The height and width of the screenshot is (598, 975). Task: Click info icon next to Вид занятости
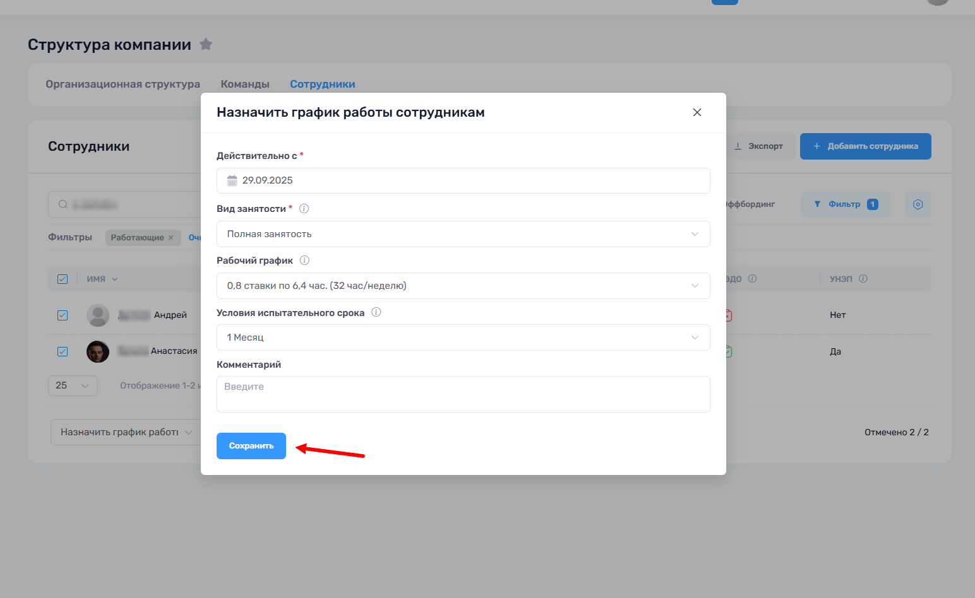tap(304, 209)
